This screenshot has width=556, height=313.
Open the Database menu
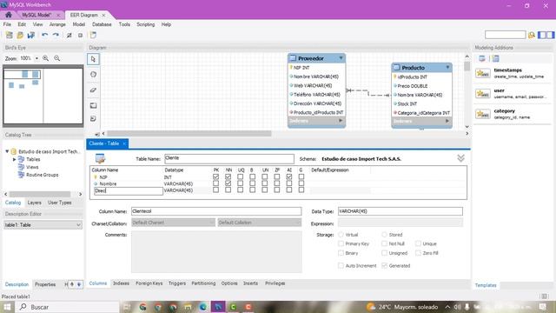(x=102, y=24)
